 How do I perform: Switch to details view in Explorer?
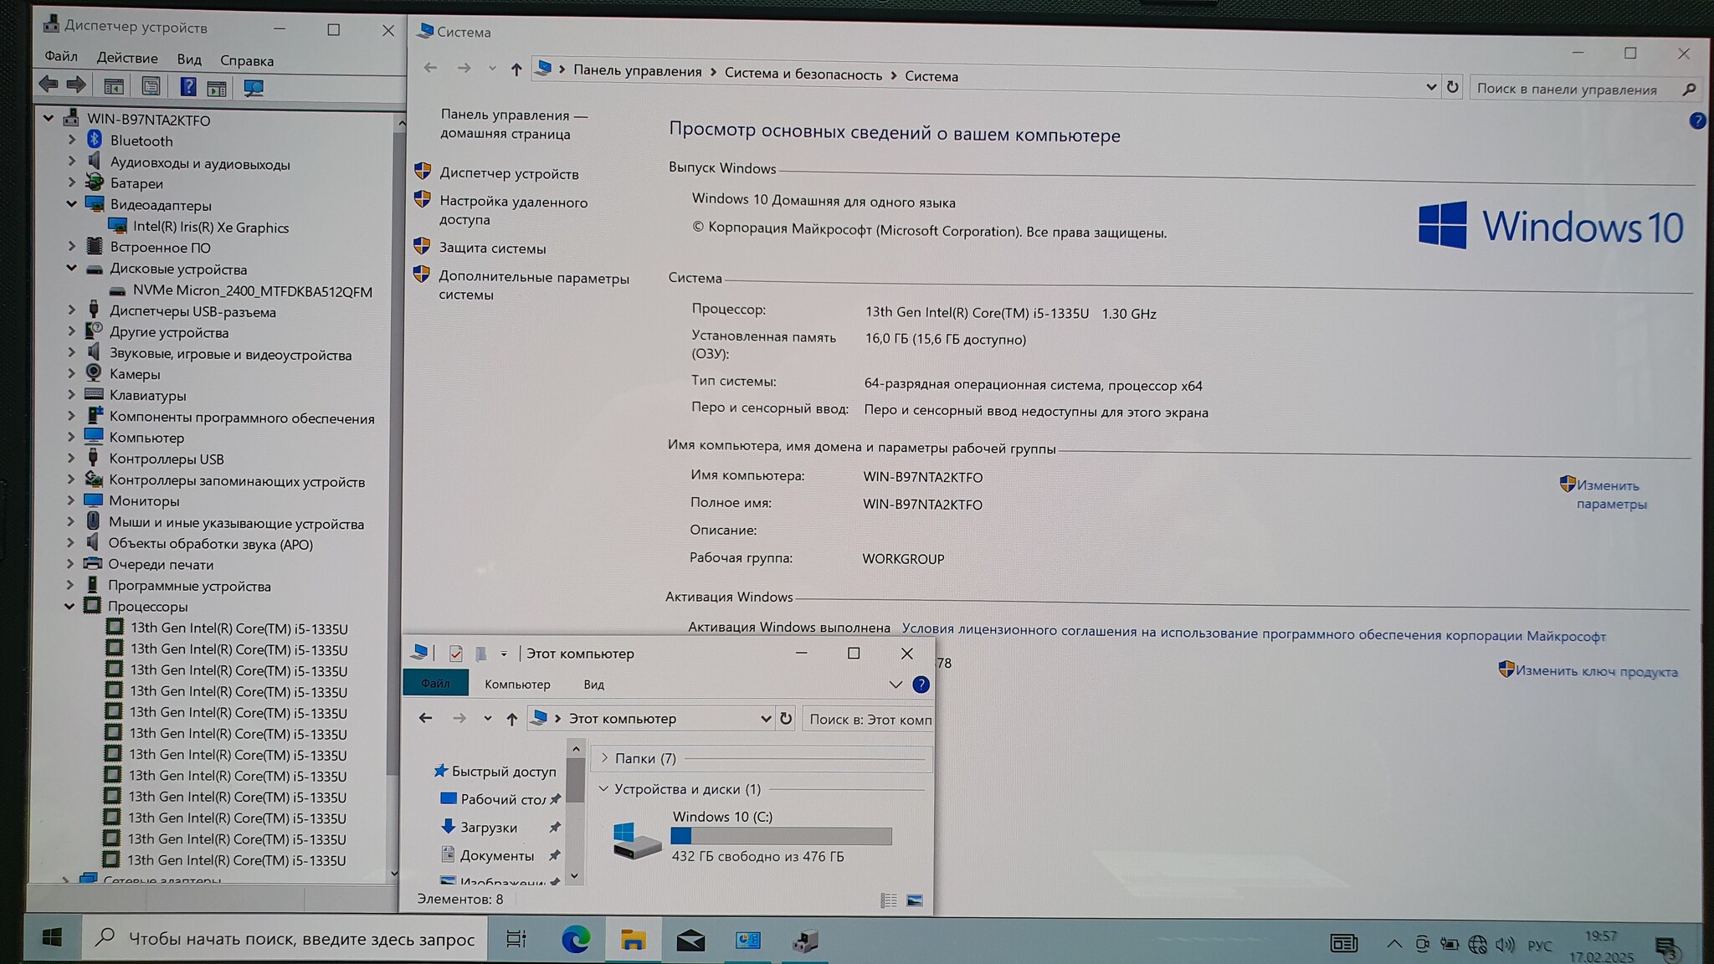[x=889, y=900]
